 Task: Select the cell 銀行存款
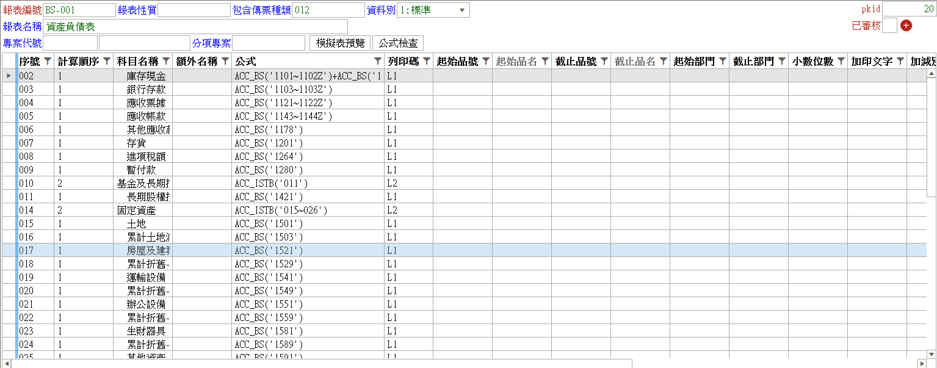click(143, 89)
